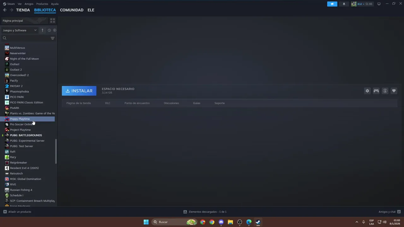404x227 pixels.
Task: Open the Amigos menu
Action: click(29, 4)
